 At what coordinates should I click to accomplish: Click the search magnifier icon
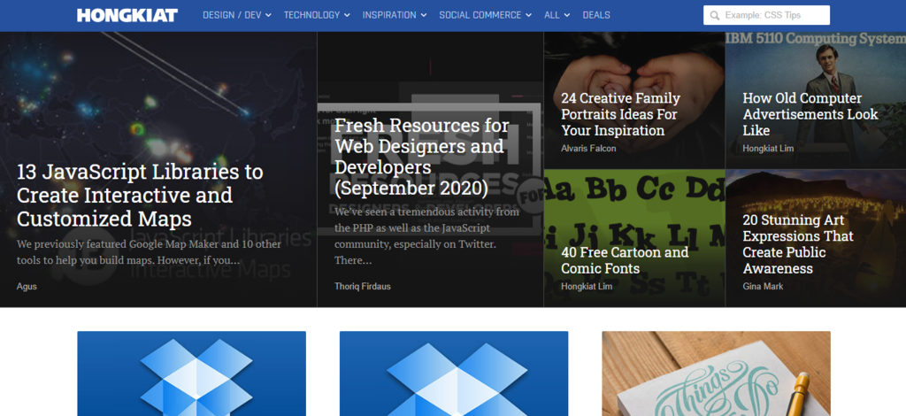point(715,16)
